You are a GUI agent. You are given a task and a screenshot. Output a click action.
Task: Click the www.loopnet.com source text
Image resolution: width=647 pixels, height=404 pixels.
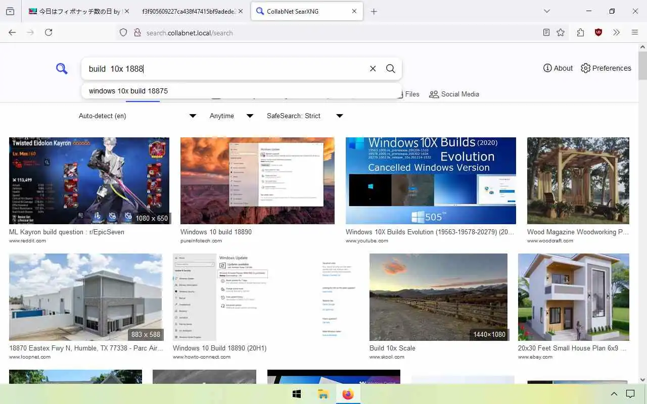pos(30,357)
